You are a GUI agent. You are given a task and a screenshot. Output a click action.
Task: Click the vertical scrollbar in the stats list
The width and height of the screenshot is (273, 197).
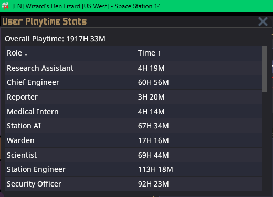tap(265, 69)
